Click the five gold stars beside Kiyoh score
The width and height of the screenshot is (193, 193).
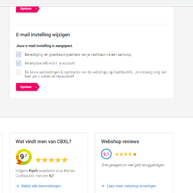tap(51, 160)
